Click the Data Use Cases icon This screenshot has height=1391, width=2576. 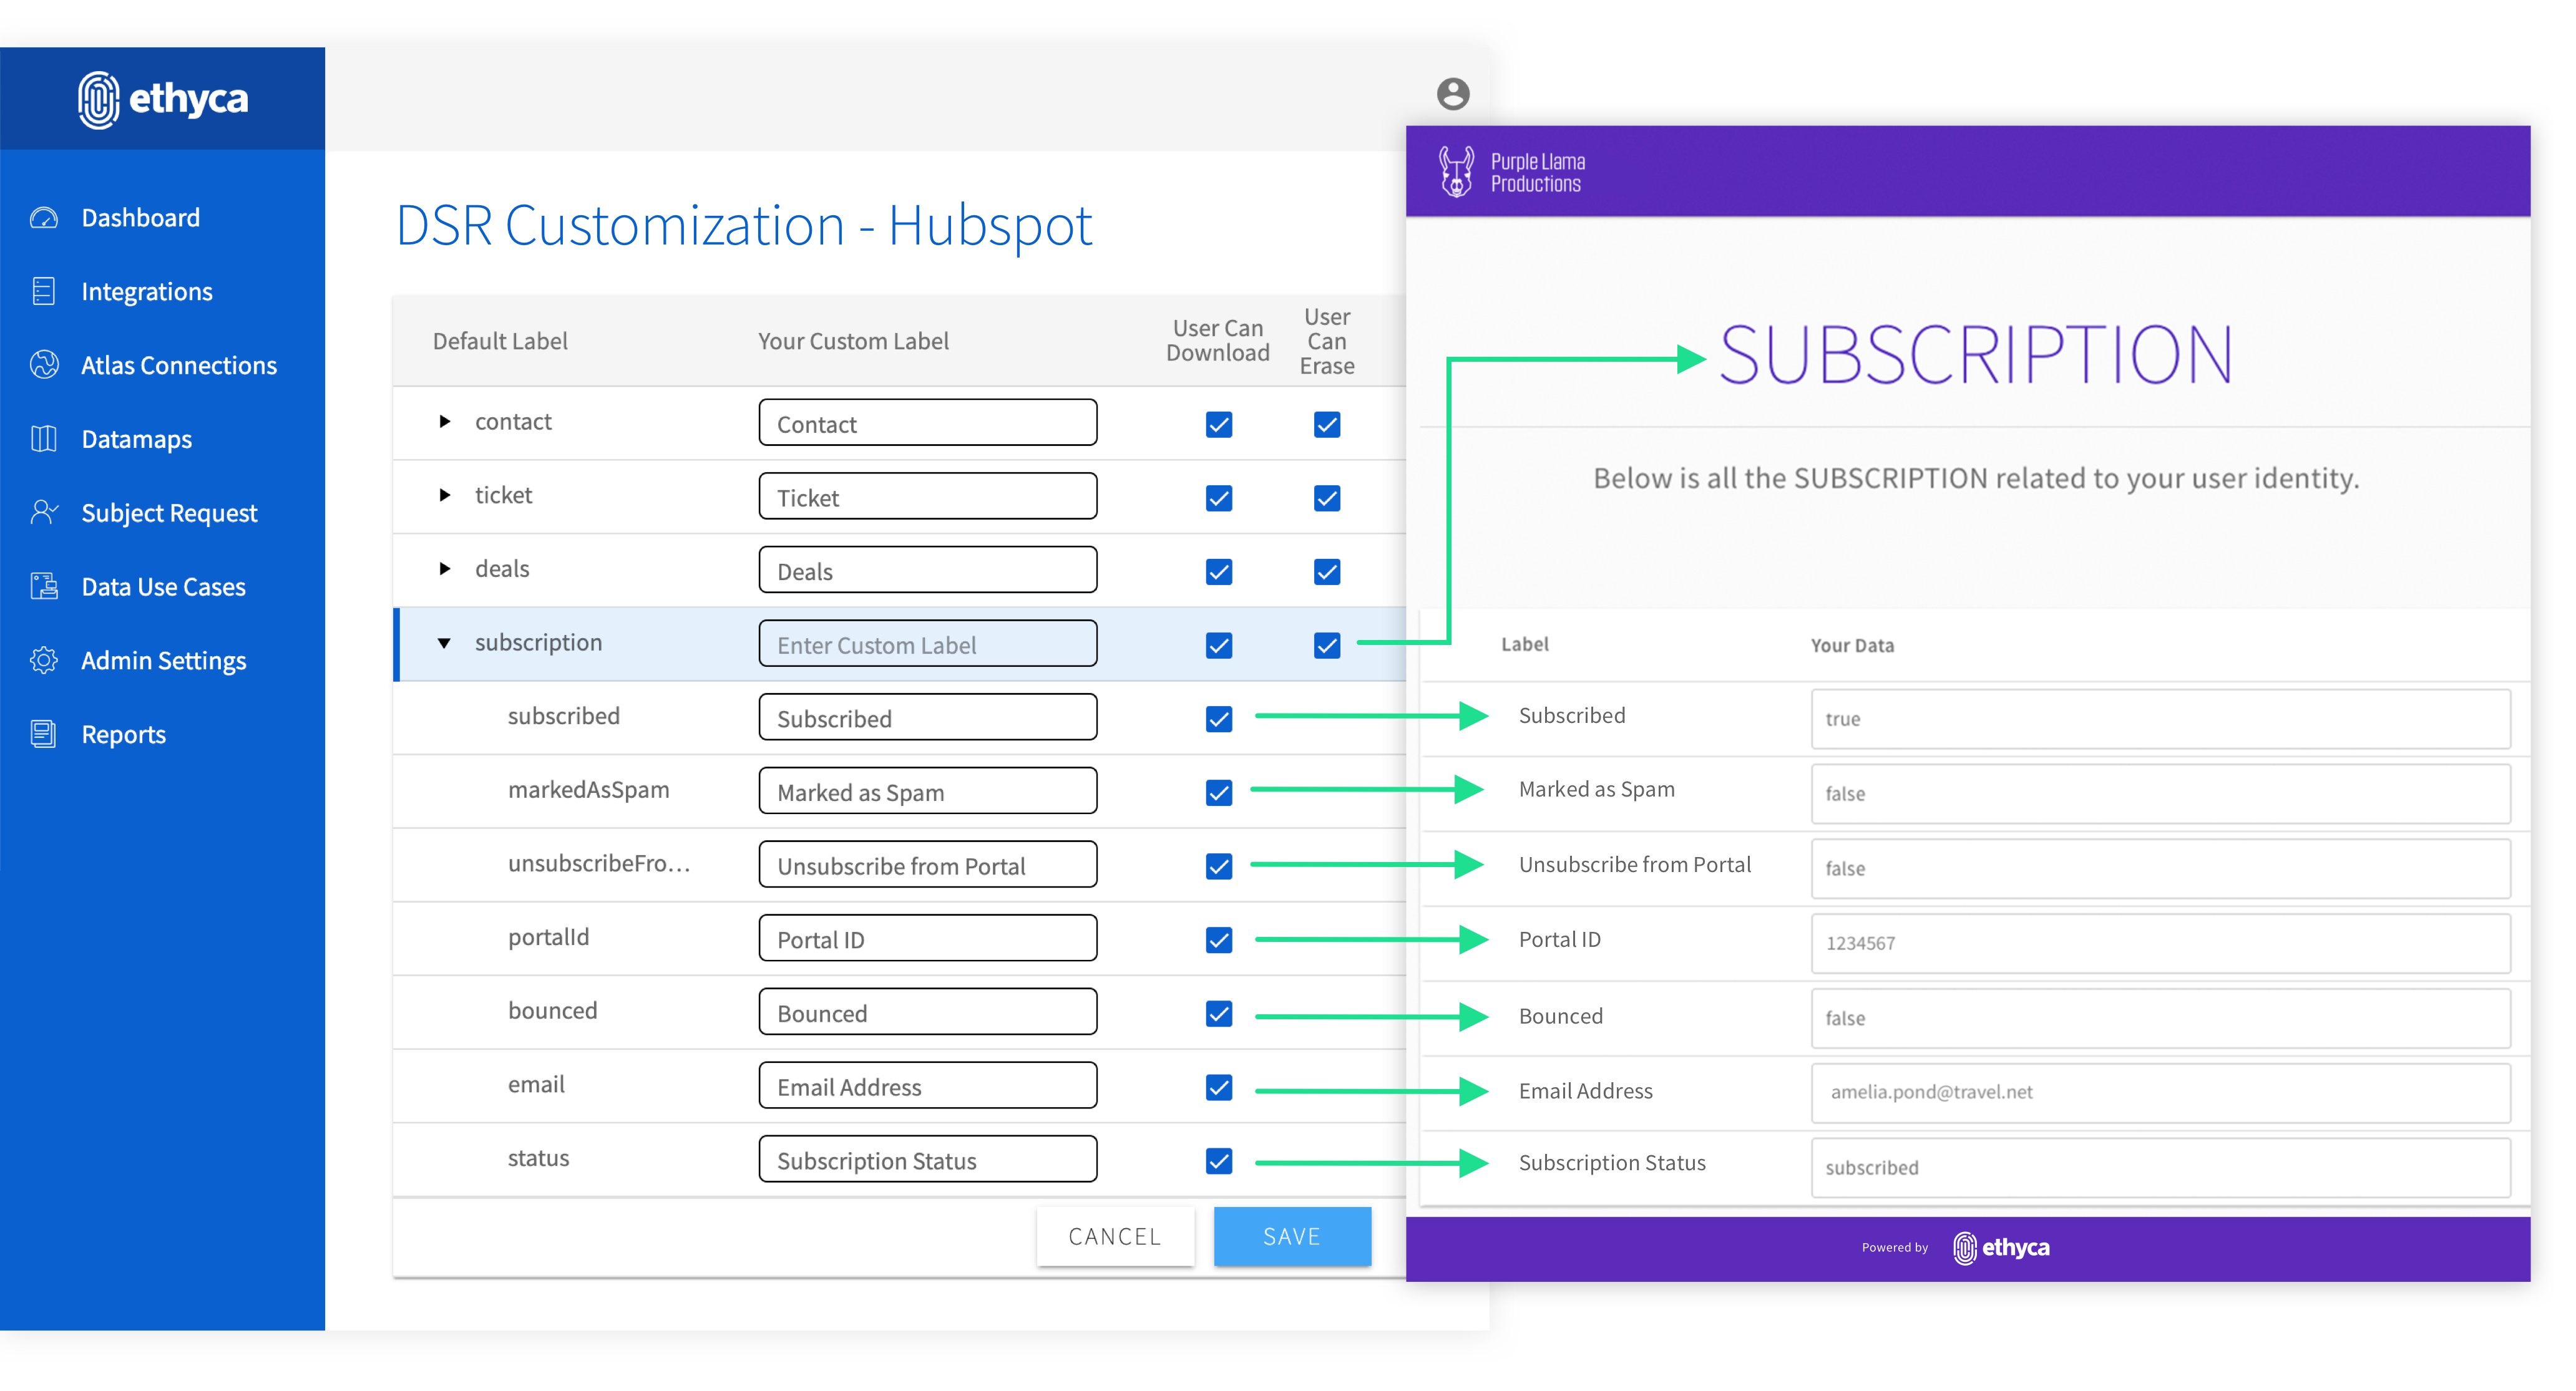click(44, 586)
